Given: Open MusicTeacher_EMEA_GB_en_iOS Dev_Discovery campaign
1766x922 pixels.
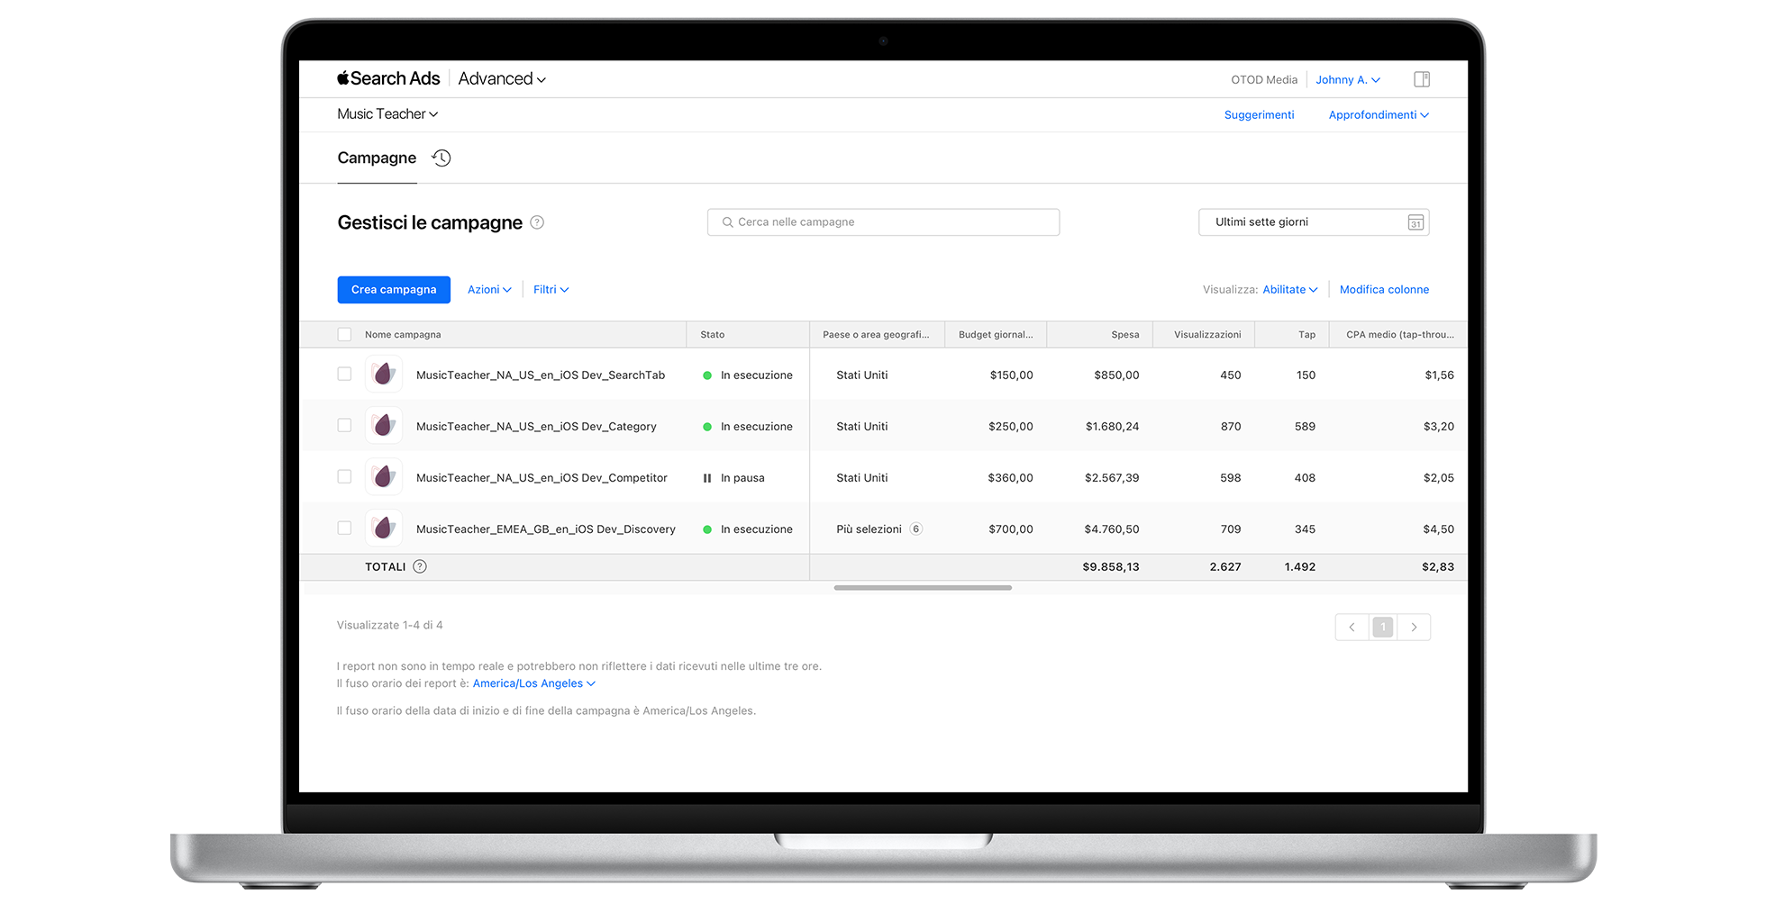Looking at the screenshot, I should [546, 529].
